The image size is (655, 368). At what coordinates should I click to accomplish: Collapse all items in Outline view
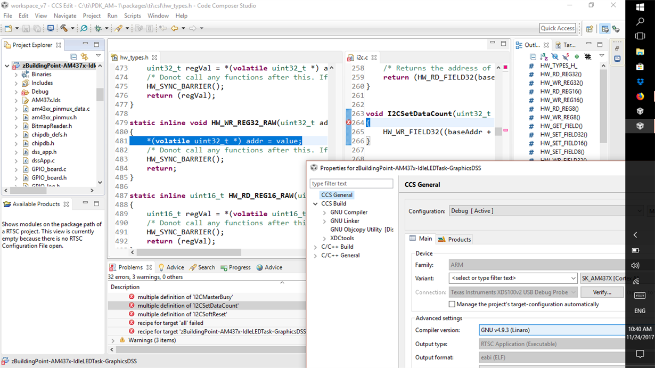click(533, 56)
